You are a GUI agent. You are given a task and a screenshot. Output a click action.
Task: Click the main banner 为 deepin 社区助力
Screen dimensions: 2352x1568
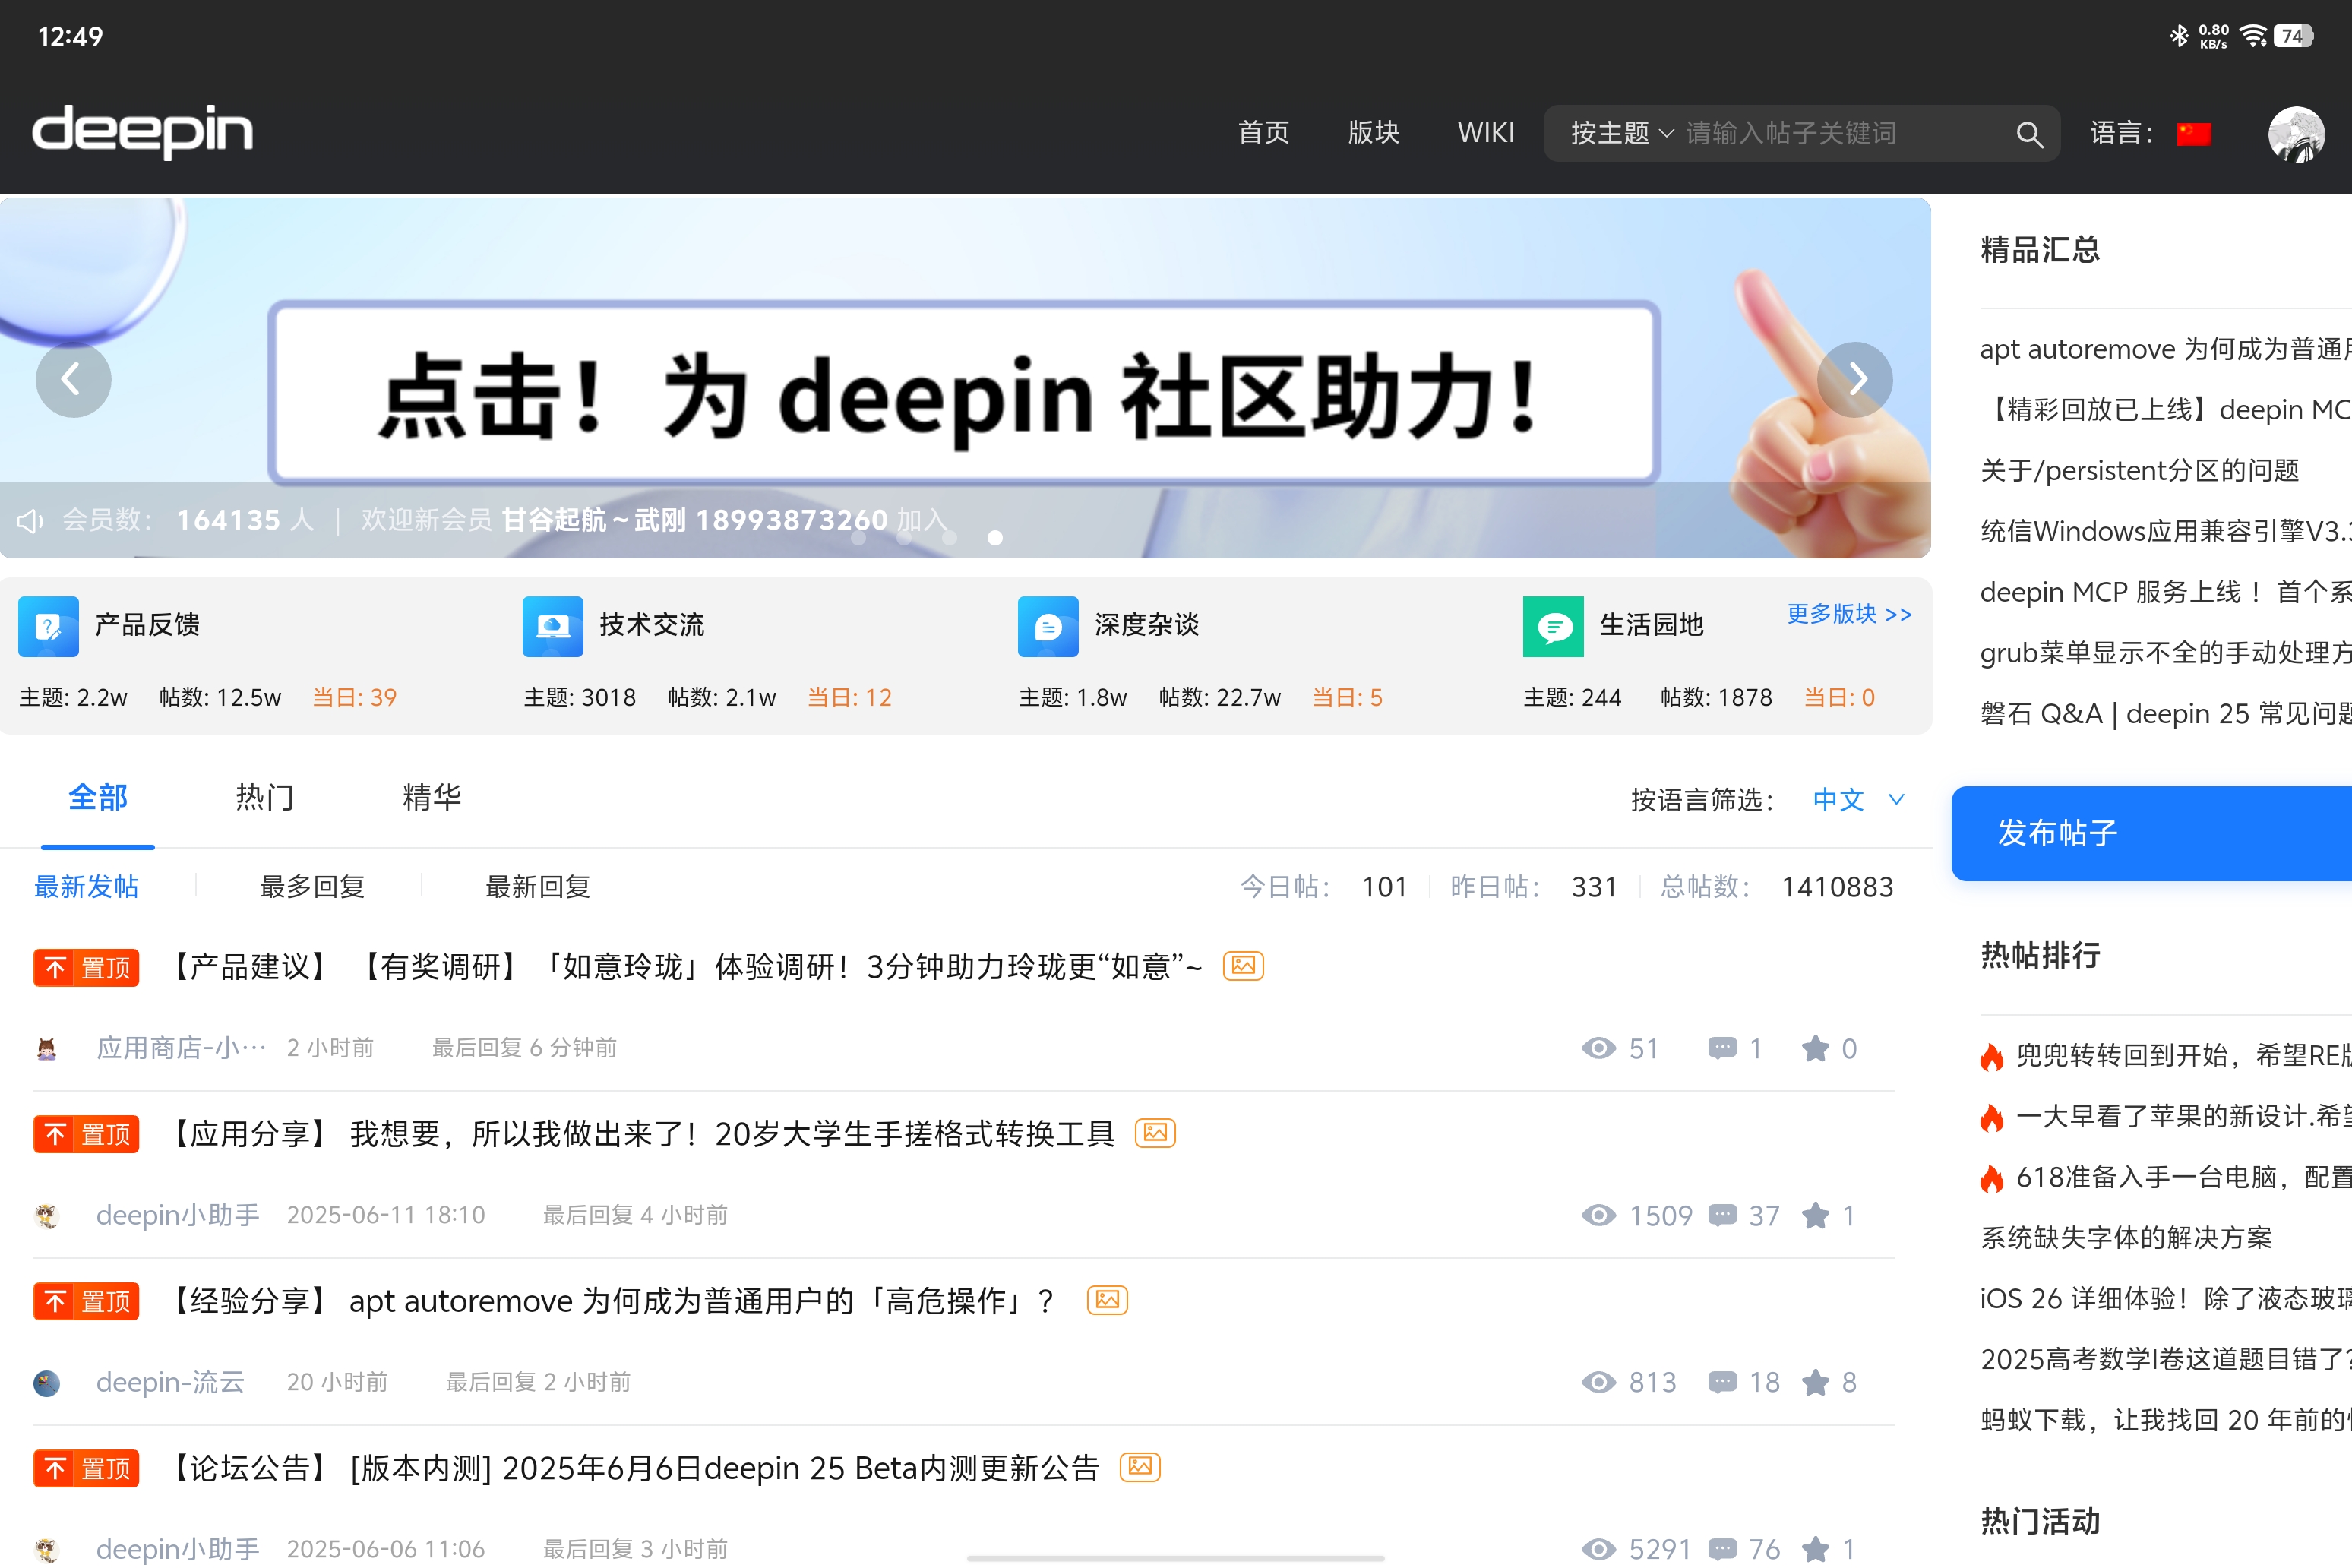pos(965,377)
